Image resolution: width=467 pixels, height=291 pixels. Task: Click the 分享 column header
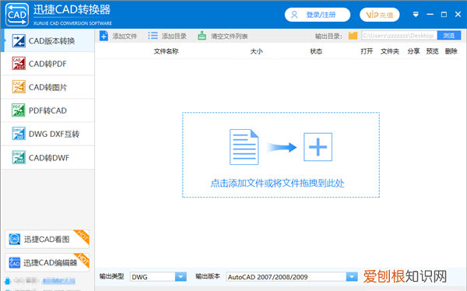point(413,51)
